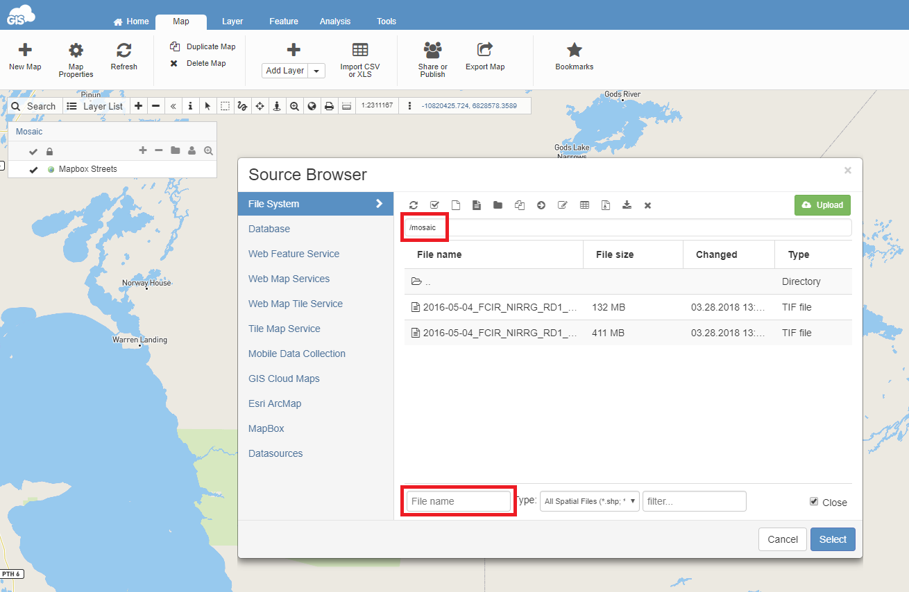Zoom in with map toolbar plus
This screenshot has height=592, width=909.
click(x=139, y=106)
